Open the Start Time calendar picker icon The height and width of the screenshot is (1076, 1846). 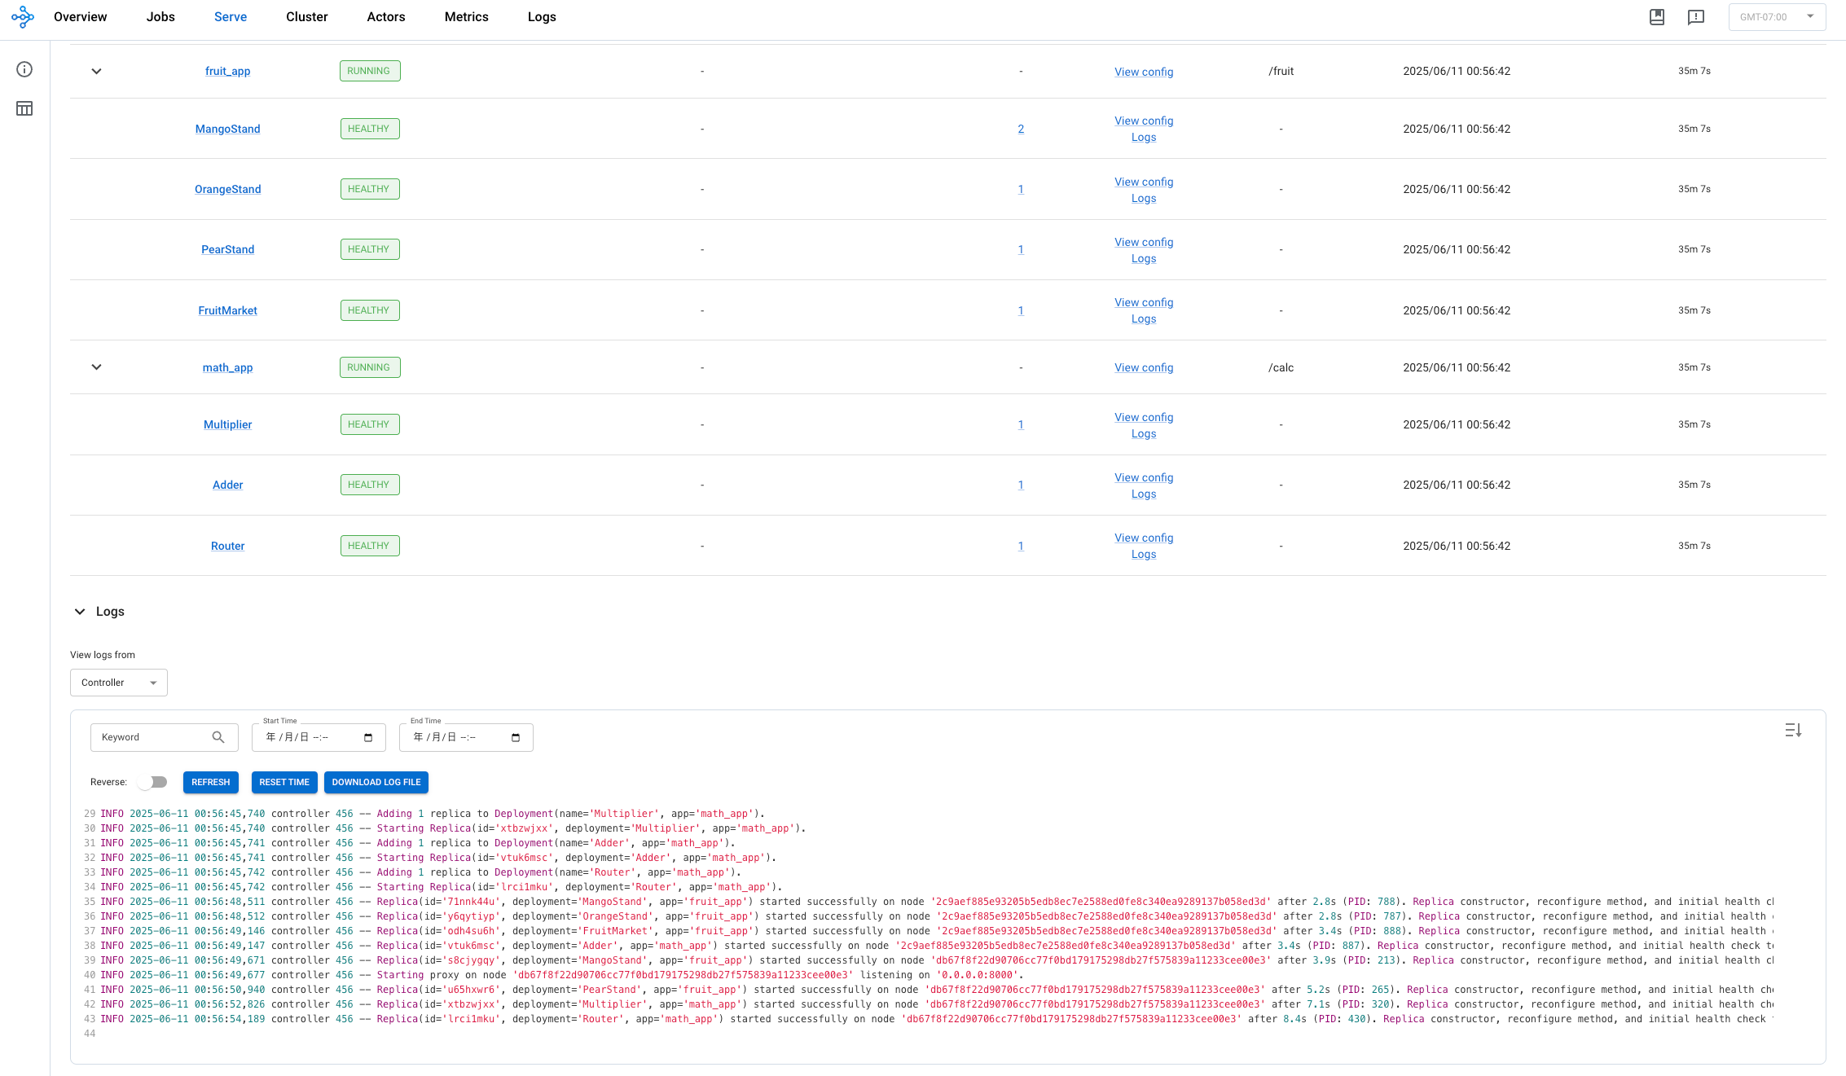[368, 736]
